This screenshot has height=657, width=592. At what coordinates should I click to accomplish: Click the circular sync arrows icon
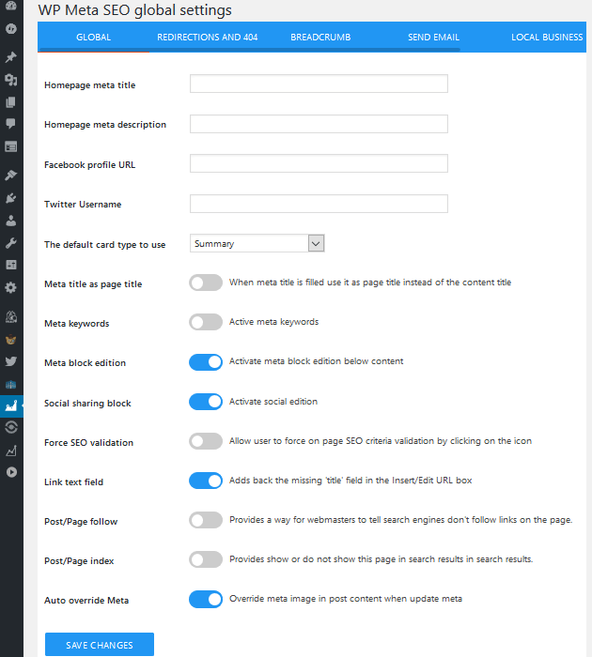point(11,427)
